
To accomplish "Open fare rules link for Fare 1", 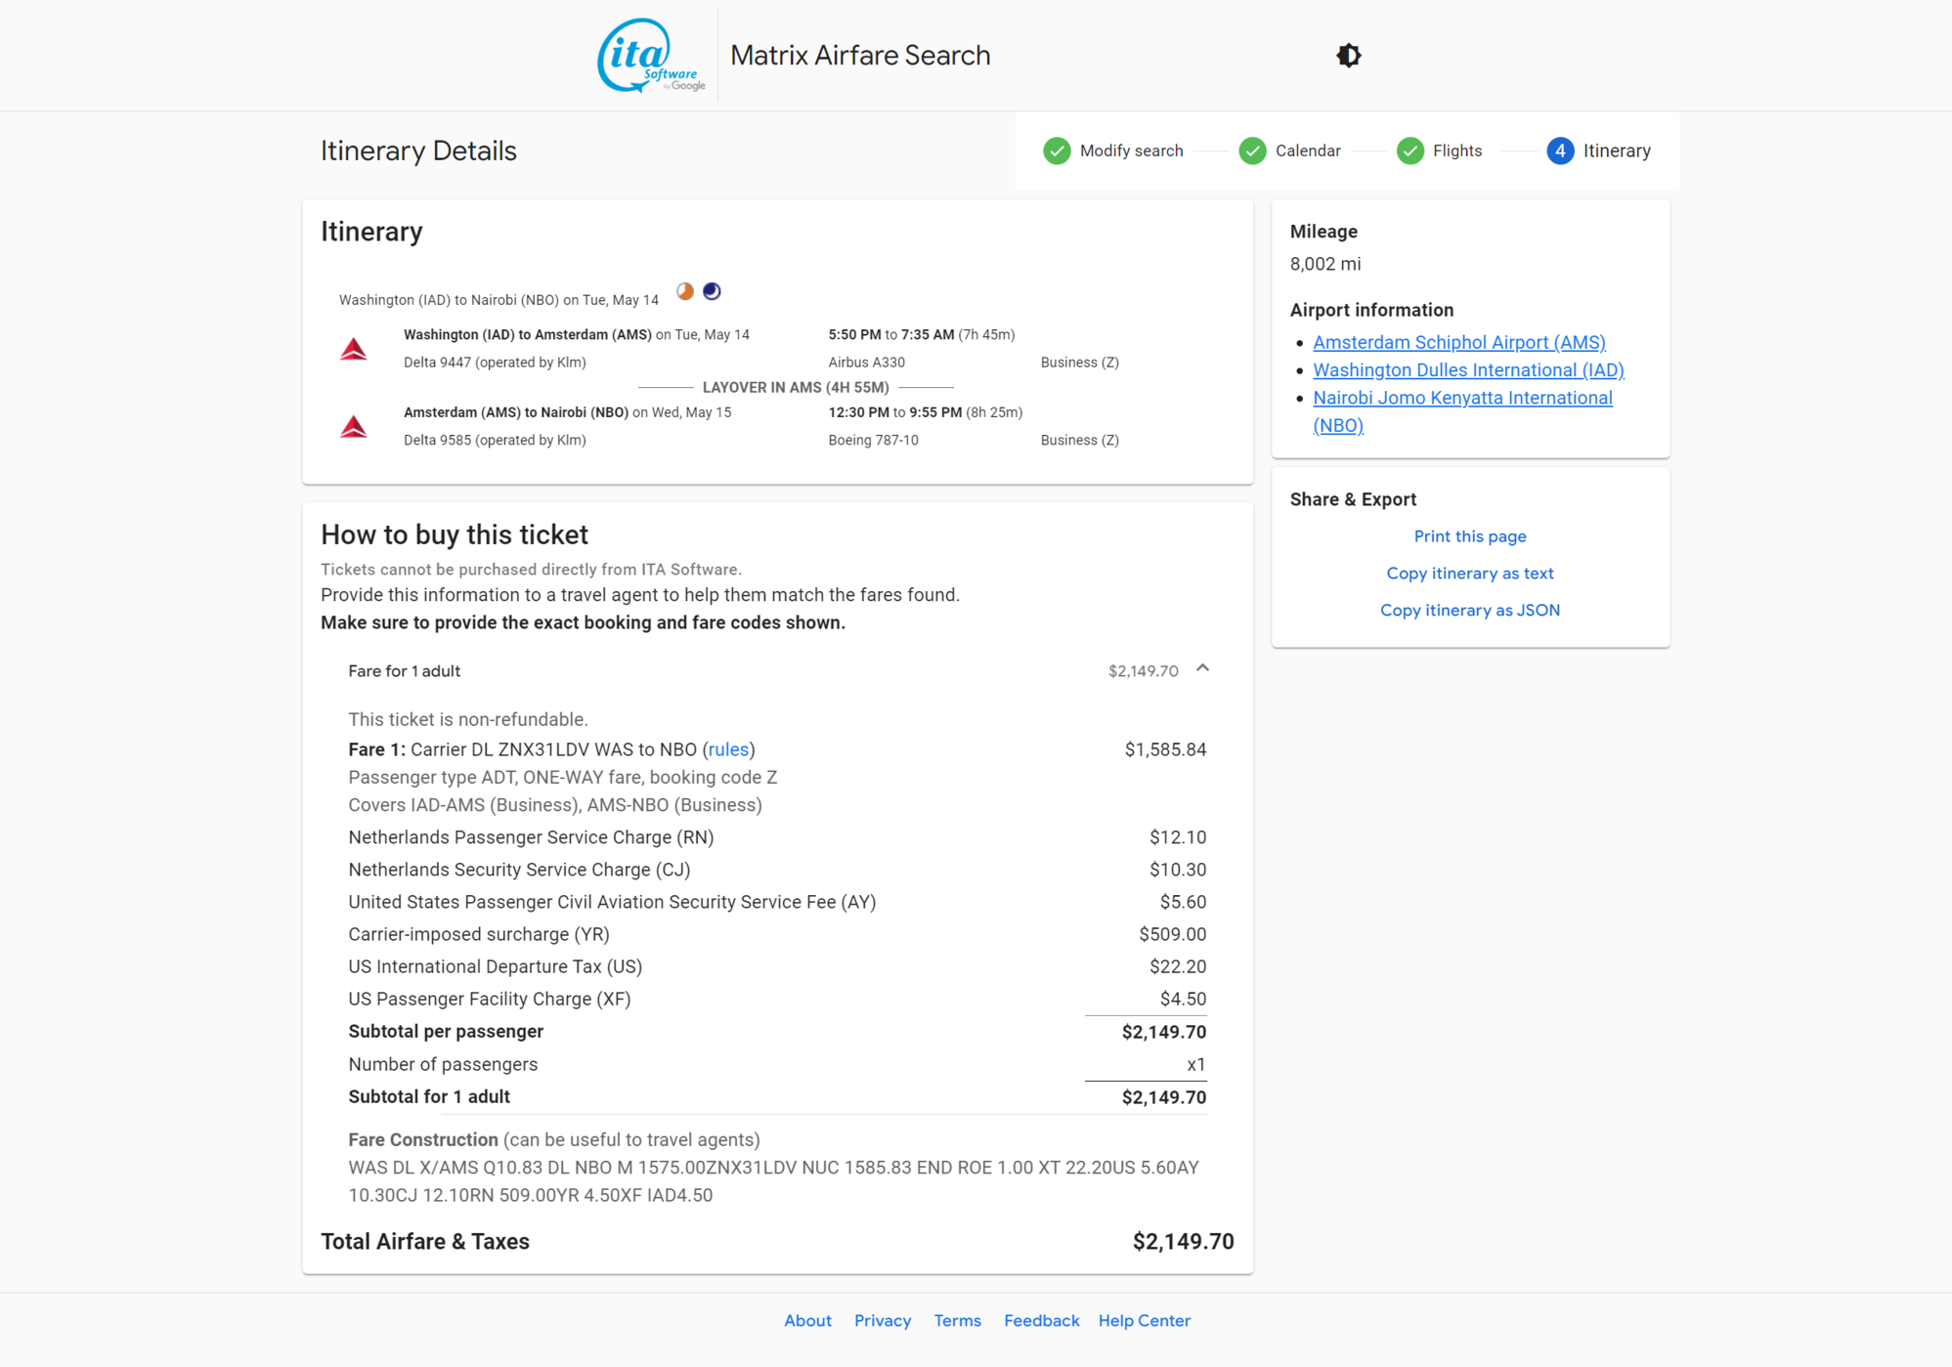I will (728, 749).
